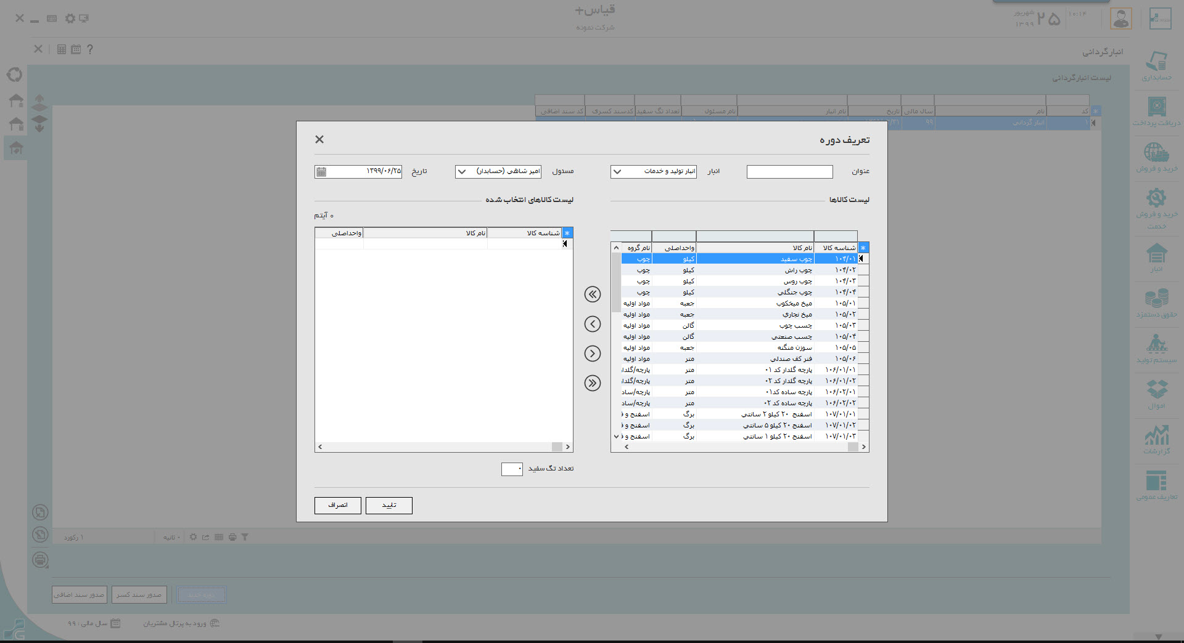This screenshot has height=643, width=1184.
Task: Click the نام گروه header in the goods list
Action: pyautogui.click(x=636, y=248)
